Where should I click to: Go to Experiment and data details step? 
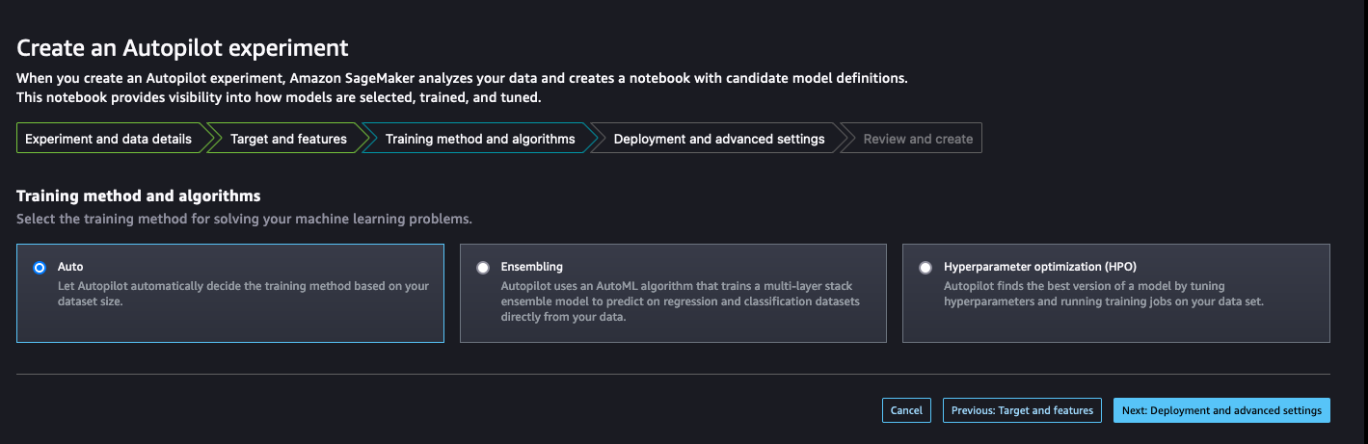coord(108,139)
